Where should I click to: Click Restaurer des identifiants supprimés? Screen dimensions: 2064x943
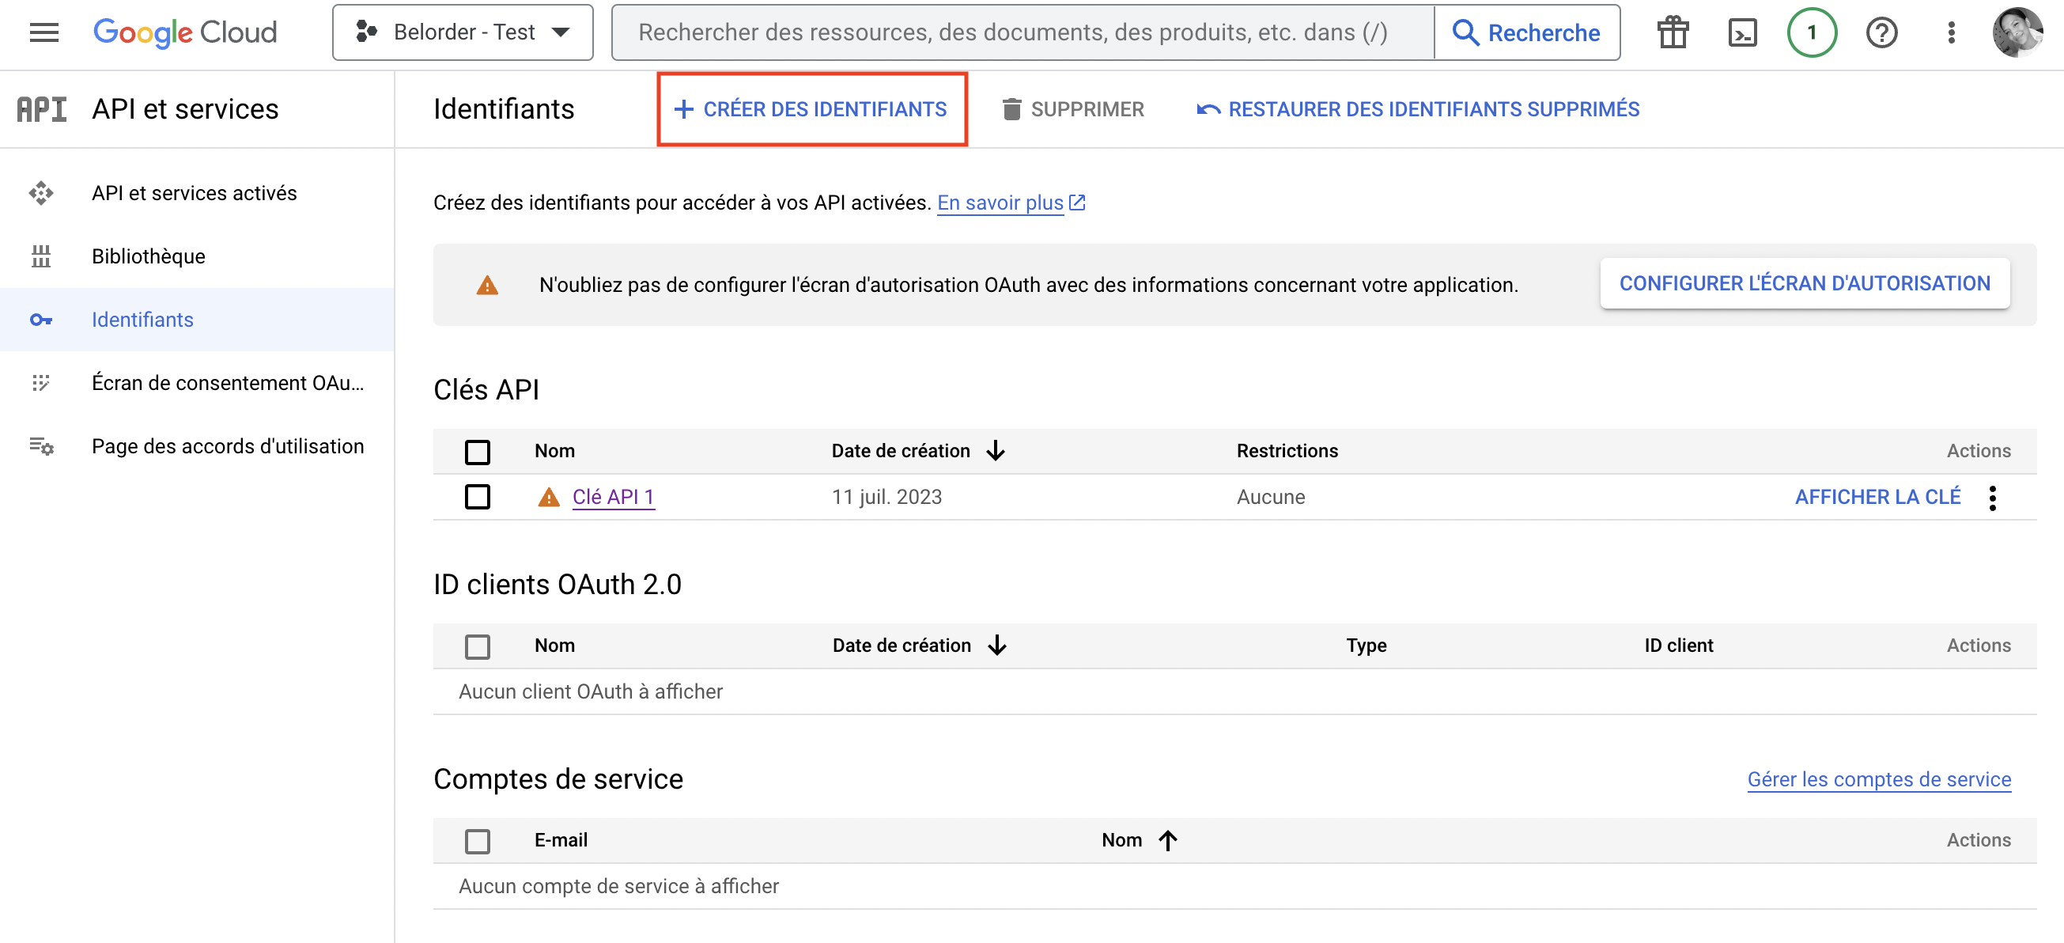click(x=1418, y=109)
